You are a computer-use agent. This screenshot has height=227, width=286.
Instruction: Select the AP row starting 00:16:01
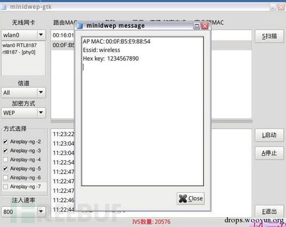(x=63, y=36)
